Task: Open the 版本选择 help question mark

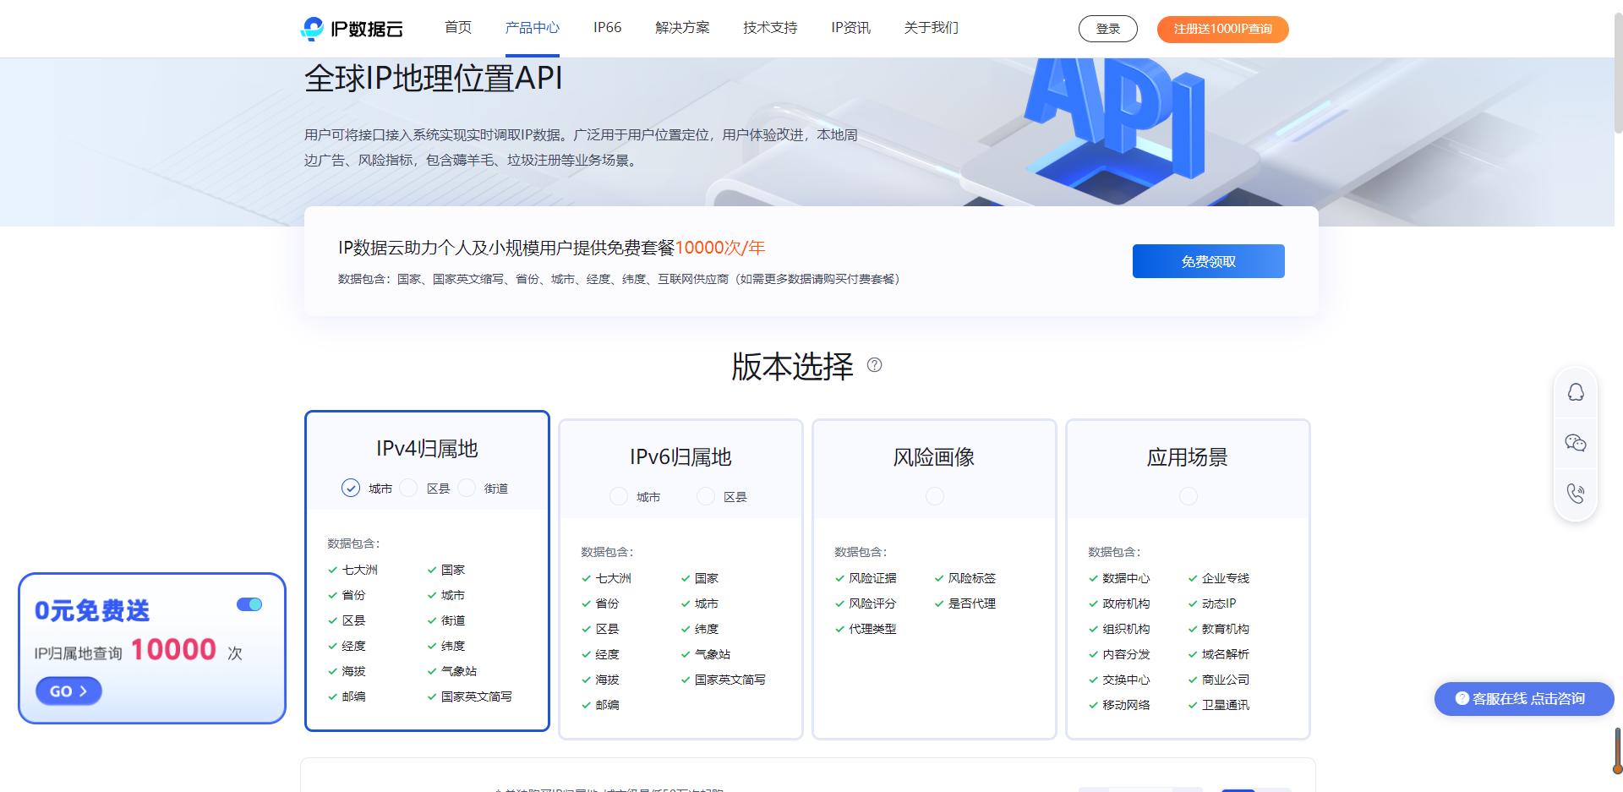Action: click(875, 367)
